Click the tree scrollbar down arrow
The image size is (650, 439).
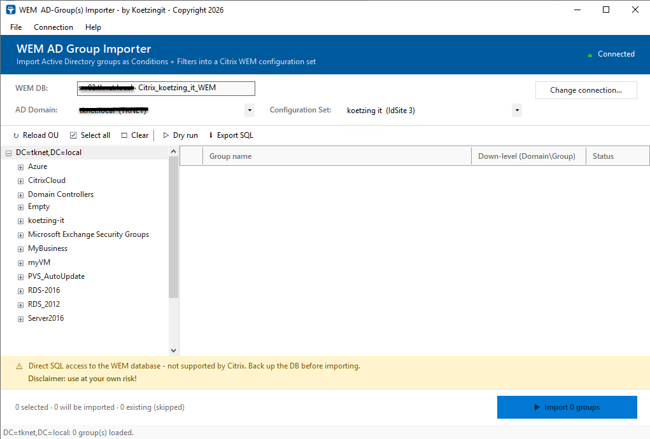173,351
